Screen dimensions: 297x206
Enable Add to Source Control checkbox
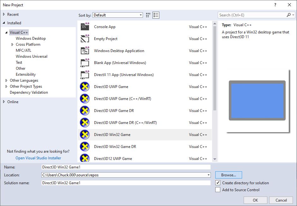coord(218,190)
